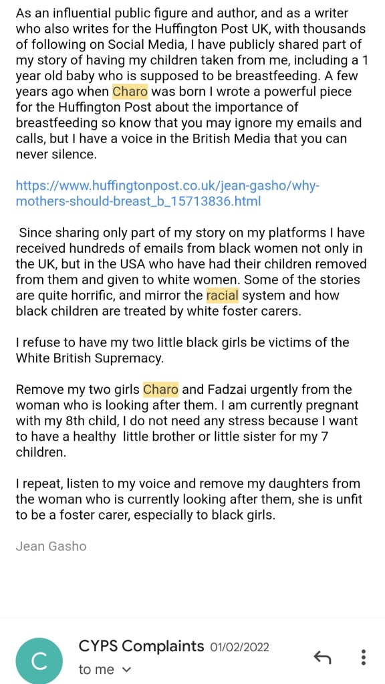Tap the reply arrow icon

pyautogui.click(x=323, y=657)
